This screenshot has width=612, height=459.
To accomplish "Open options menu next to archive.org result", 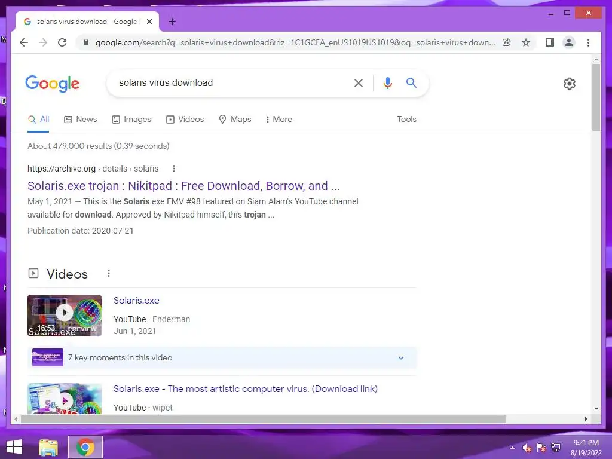I will click(174, 169).
